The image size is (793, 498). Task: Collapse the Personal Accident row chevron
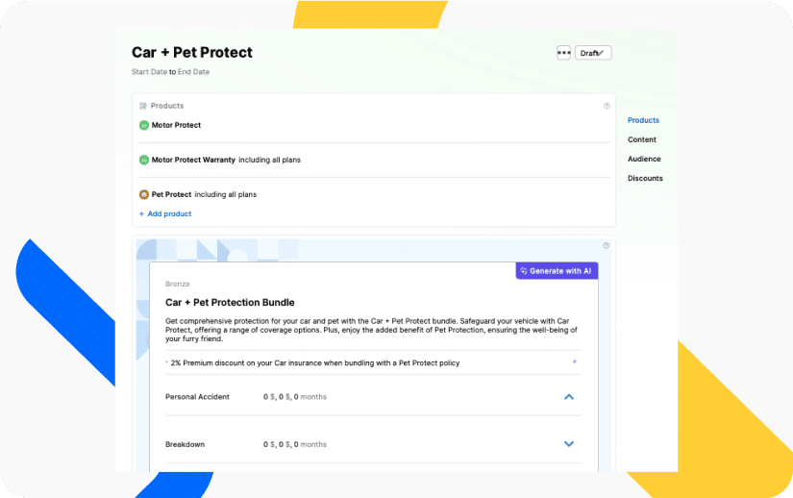pyautogui.click(x=569, y=397)
